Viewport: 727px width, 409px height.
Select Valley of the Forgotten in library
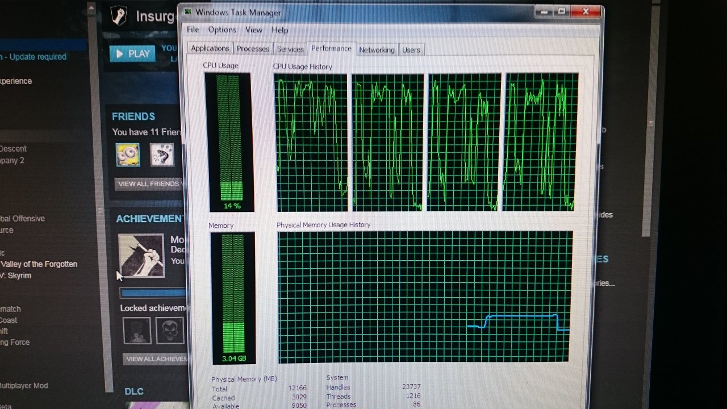39,264
